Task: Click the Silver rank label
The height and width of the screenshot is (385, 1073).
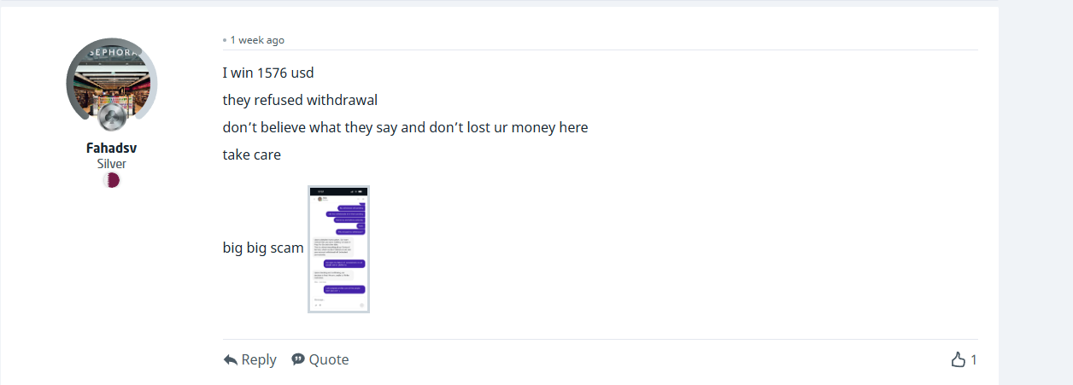Action: click(x=112, y=163)
